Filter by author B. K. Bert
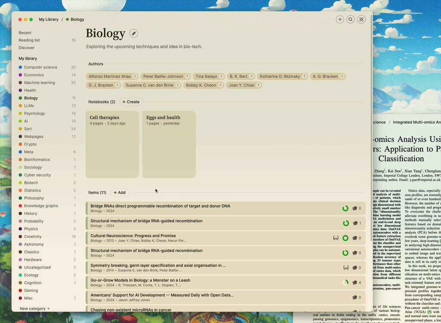 click(241, 76)
